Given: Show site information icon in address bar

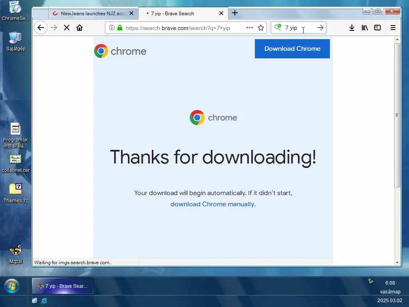Looking at the screenshot, I should point(112,28).
